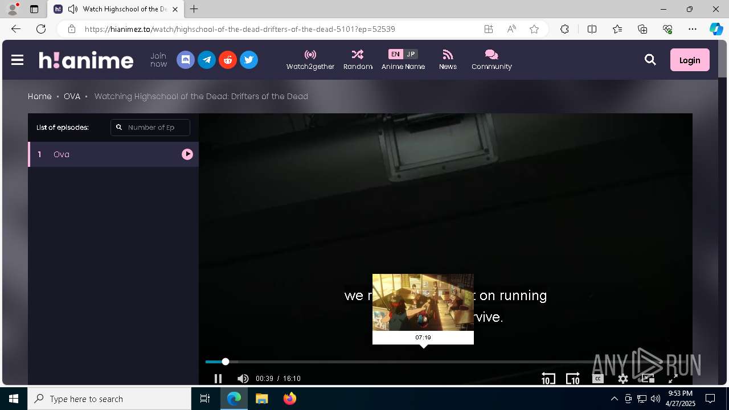
Task: Open the Community section
Action: click(x=492, y=60)
